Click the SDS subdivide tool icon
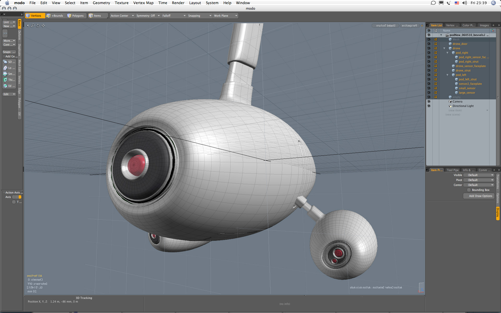 (x=5, y=62)
